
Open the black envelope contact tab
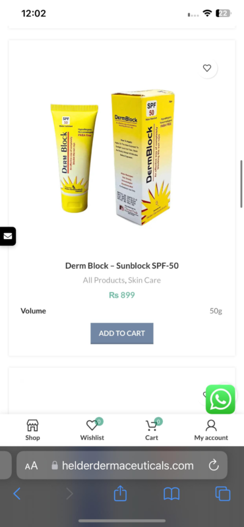(x=8, y=236)
